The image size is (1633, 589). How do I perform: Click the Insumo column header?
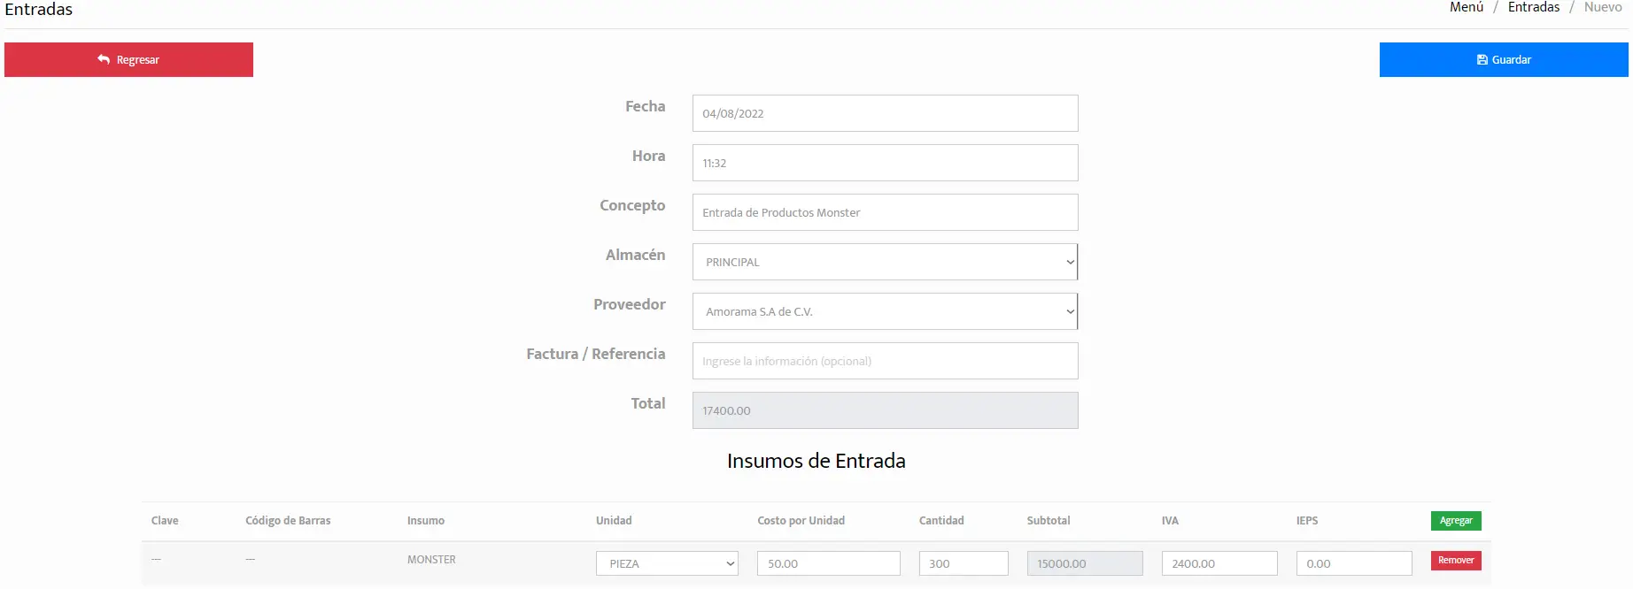426,521
